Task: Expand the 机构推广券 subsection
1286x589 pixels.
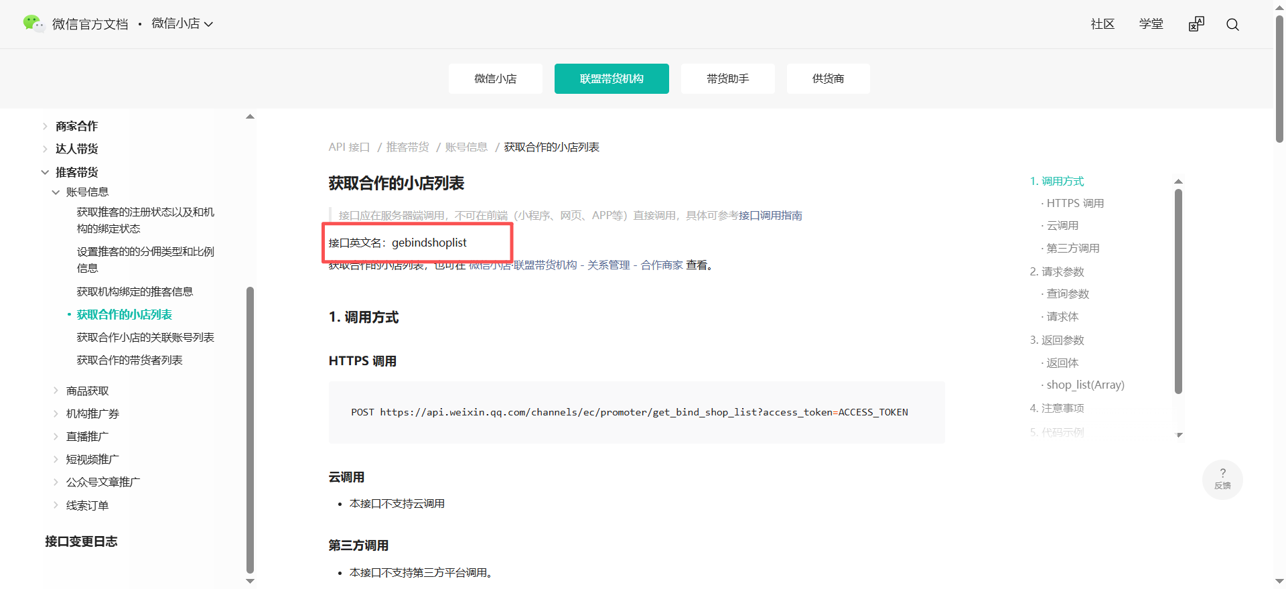Action: click(56, 413)
